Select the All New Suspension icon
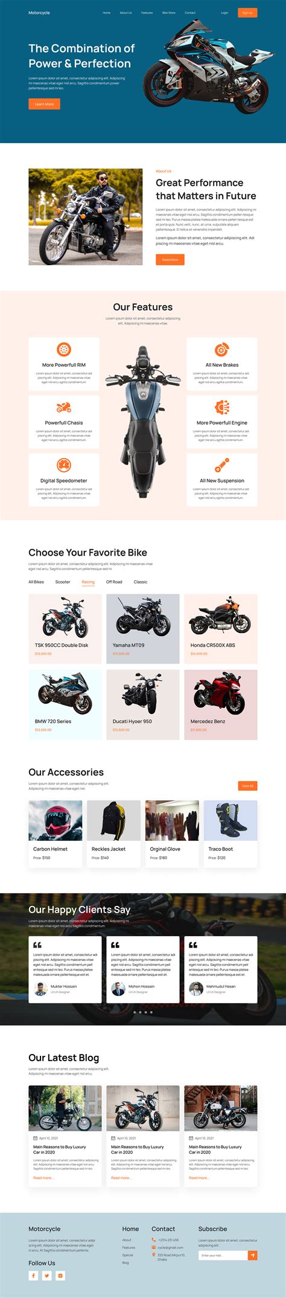Image resolution: width=286 pixels, height=1298 pixels. click(x=222, y=465)
